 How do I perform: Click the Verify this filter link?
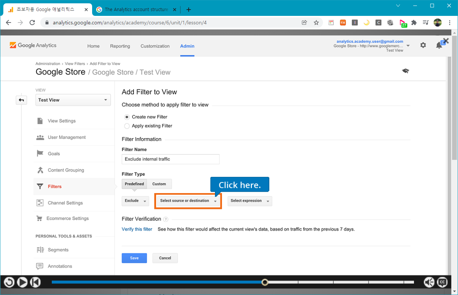[x=137, y=229]
